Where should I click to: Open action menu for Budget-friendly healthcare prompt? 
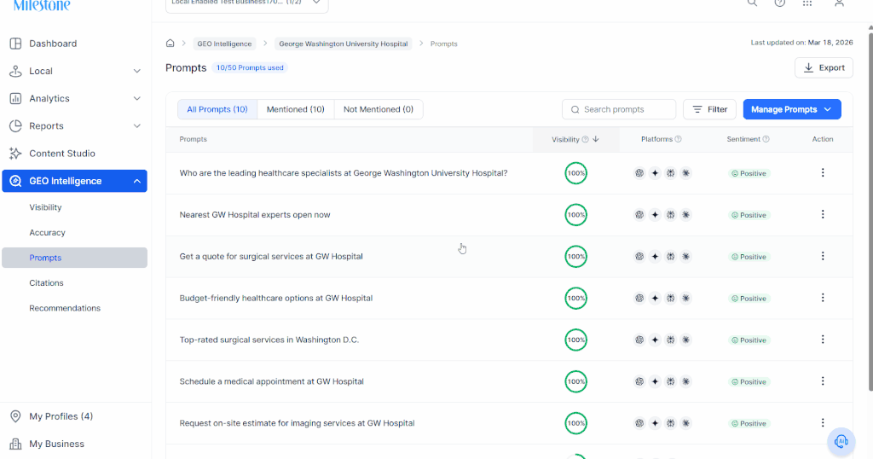pyautogui.click(x=823, y=298)
